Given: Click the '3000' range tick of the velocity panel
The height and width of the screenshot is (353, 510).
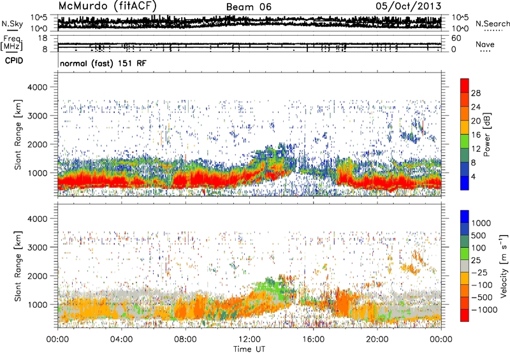Looking at the screenshot, I should (x=37, y=247).
